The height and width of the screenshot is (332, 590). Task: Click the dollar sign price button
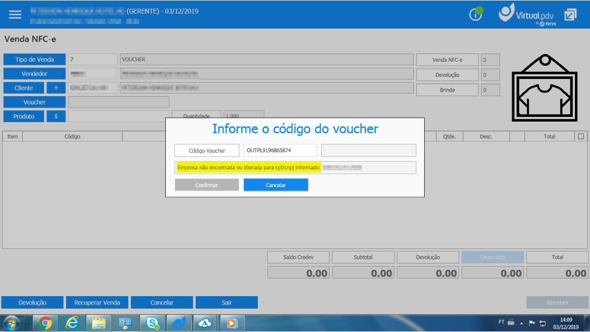click(x=56, y=116)
